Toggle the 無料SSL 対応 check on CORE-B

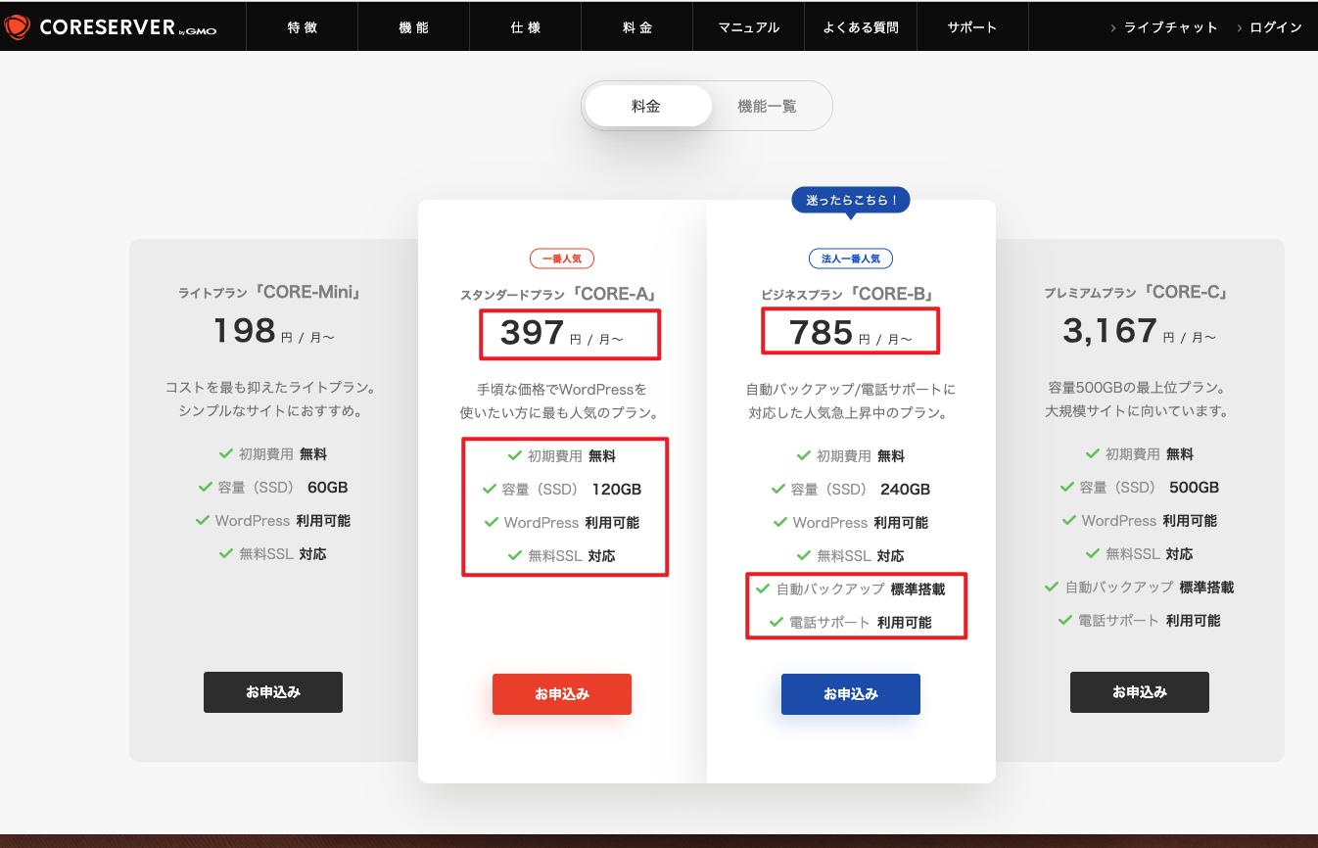(x=802, y=555)
